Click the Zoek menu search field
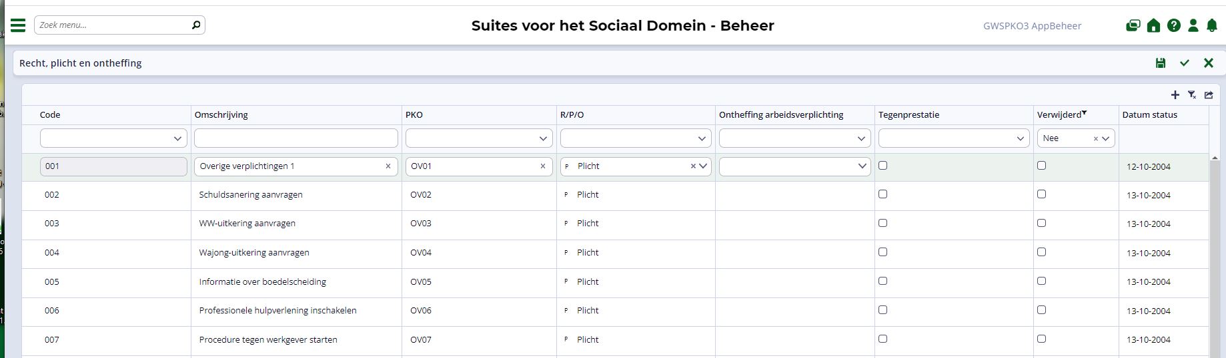 (113, 25)
